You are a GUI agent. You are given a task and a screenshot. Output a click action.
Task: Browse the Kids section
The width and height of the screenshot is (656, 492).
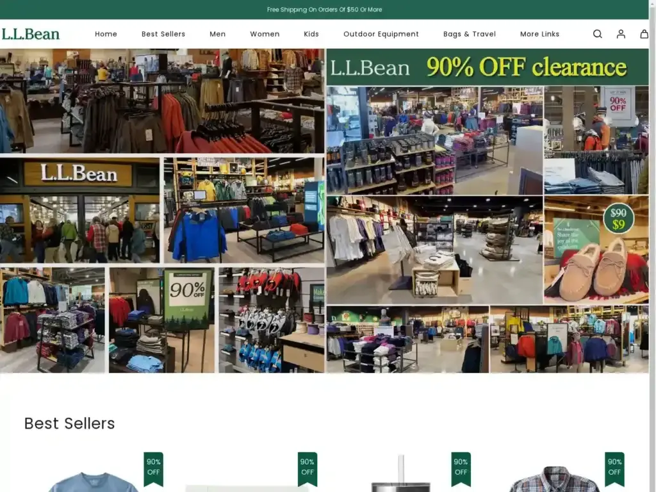(x=311, y=34)
